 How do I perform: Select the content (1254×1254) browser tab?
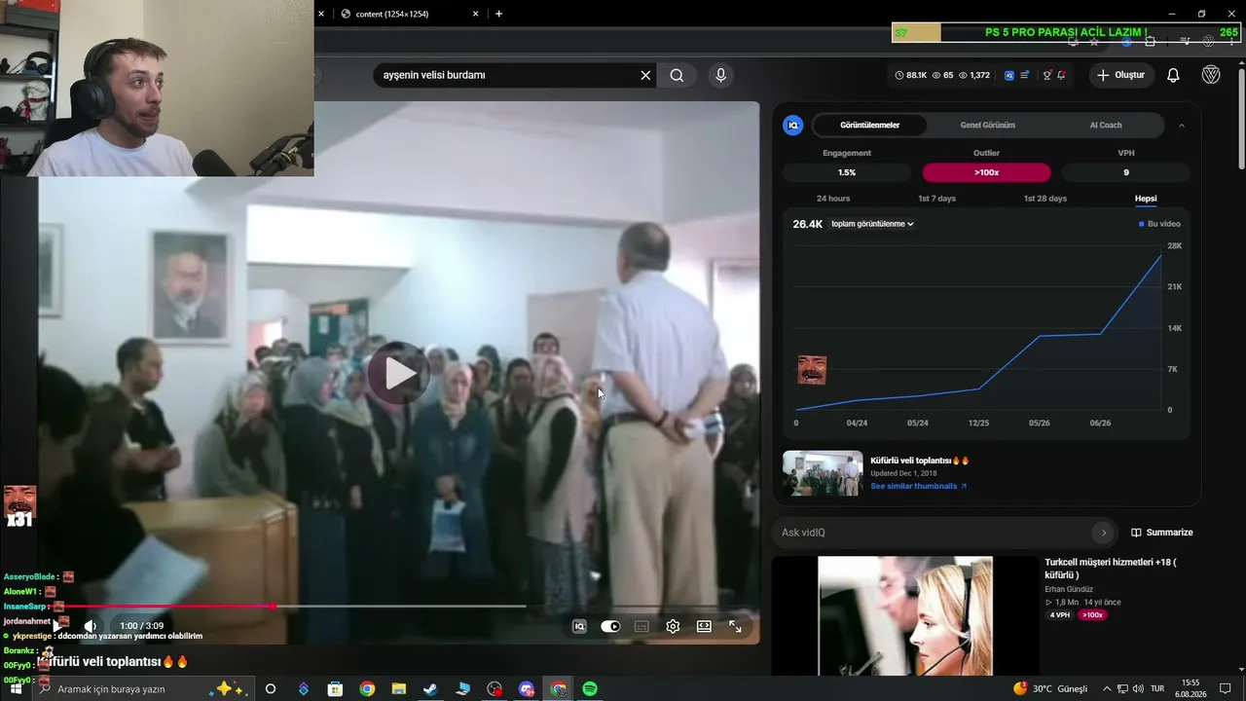point(409,14)
